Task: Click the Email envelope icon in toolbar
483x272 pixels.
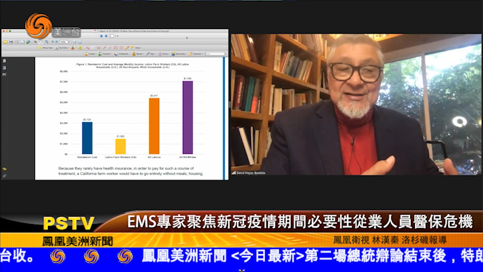Action: [x=22, y=42]
